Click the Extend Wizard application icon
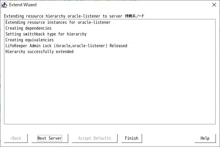Viewport: 220px width, 147px height. click(x=4, y=5)
